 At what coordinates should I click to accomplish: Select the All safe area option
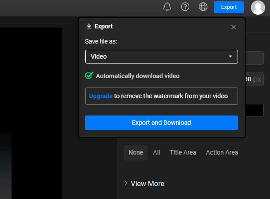(x=156, y=152)
